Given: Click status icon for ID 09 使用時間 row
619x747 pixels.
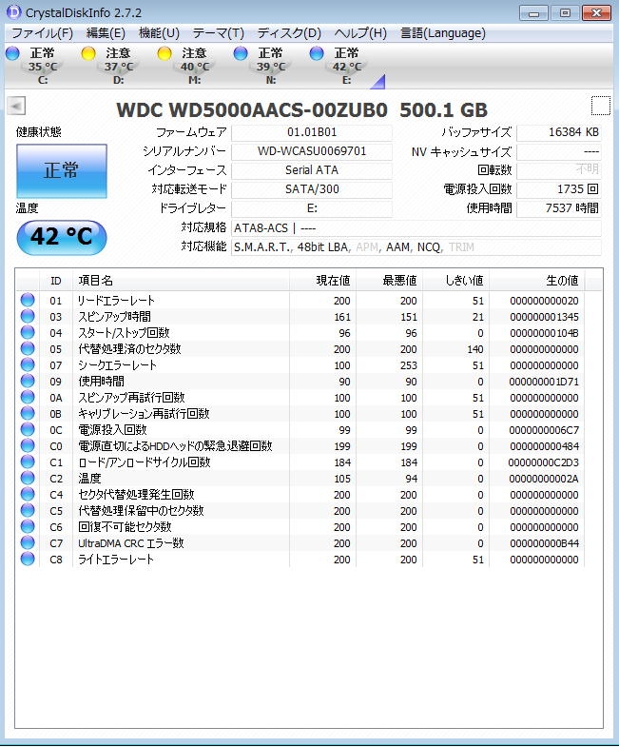Looking at the screenshot, I should tap(28, 381).
